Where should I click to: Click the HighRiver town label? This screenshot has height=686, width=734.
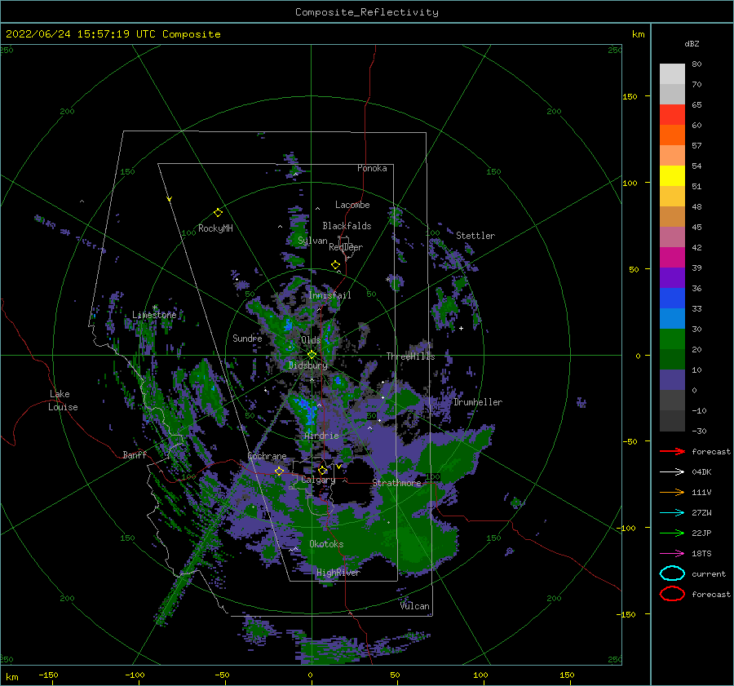(338, 573)
